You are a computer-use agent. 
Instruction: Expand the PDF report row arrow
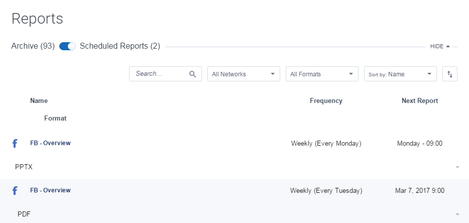[x=457, y=214]
